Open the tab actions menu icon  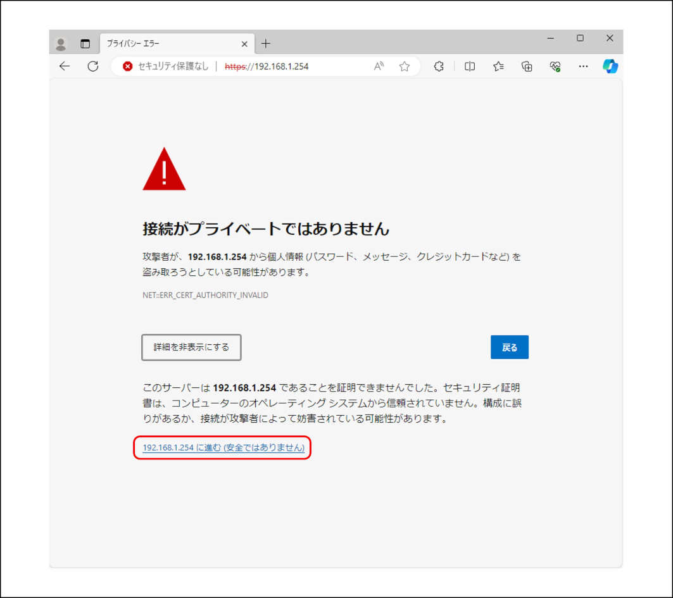coord(85,43)
